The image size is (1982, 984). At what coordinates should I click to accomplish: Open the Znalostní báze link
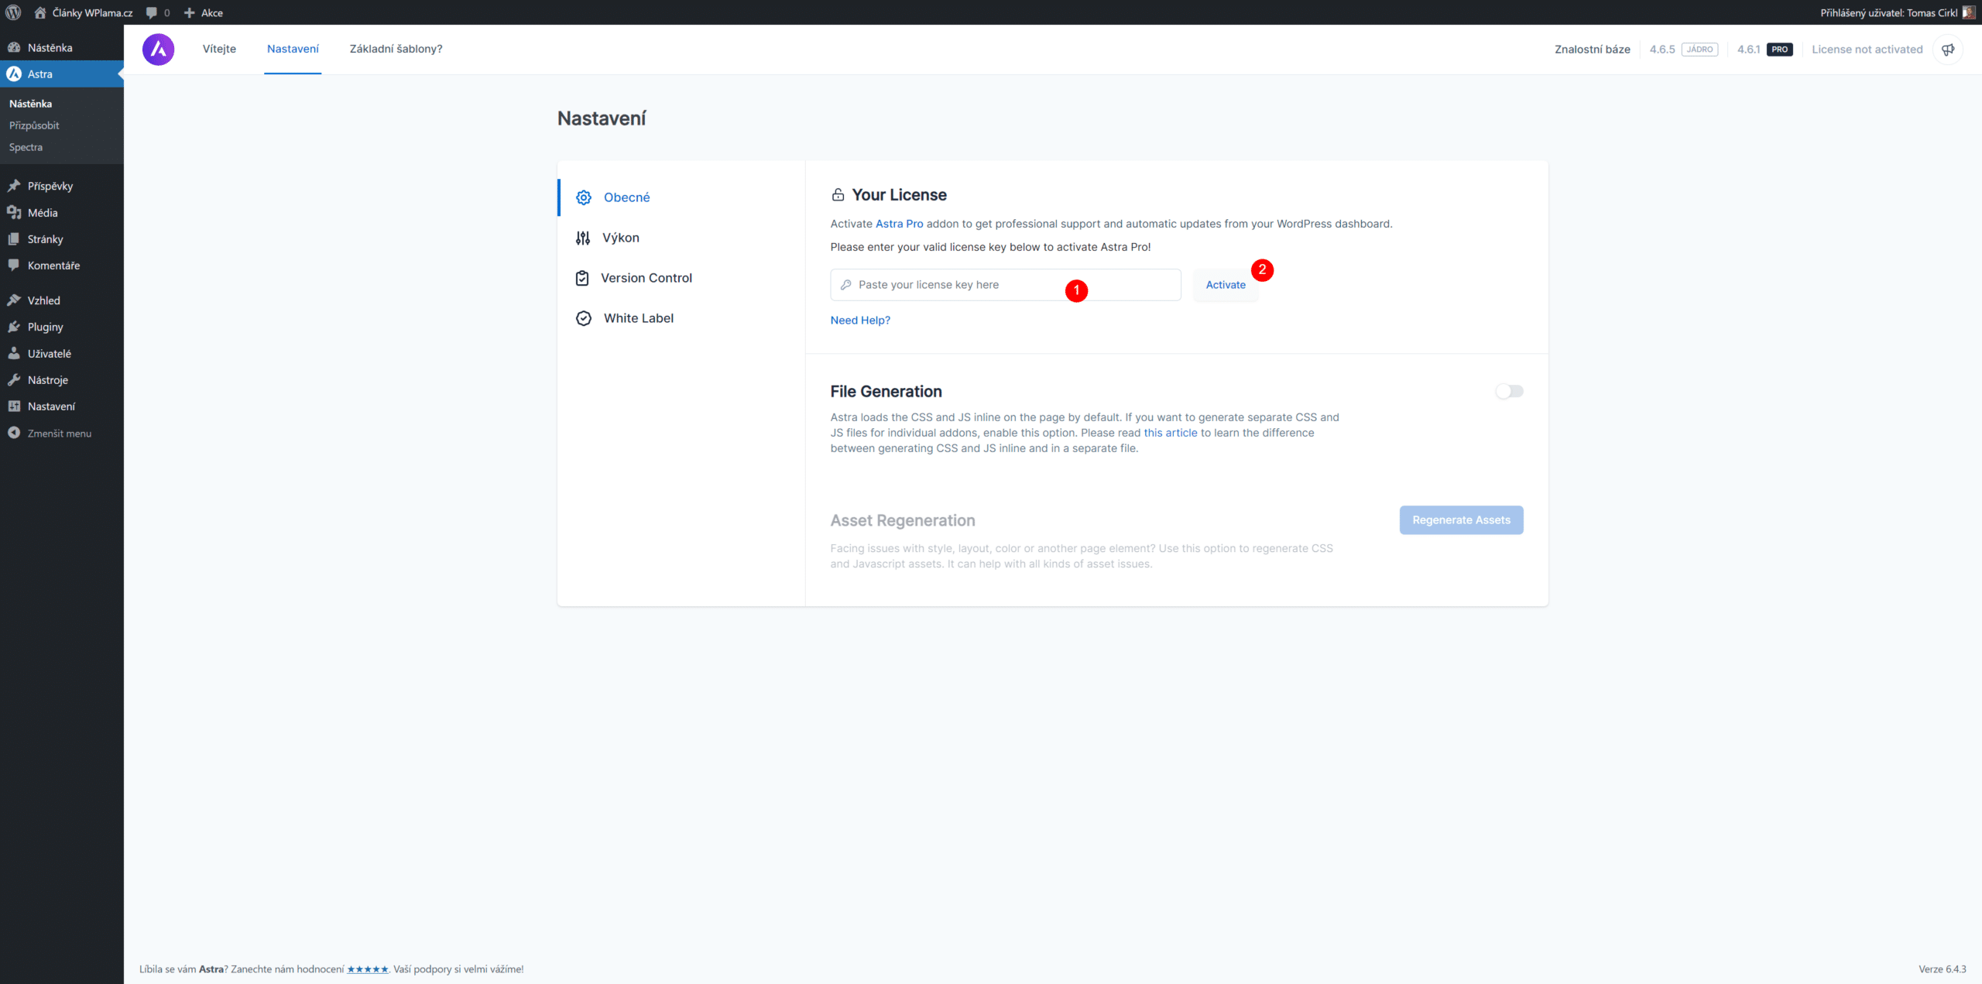coord(1592,50)
